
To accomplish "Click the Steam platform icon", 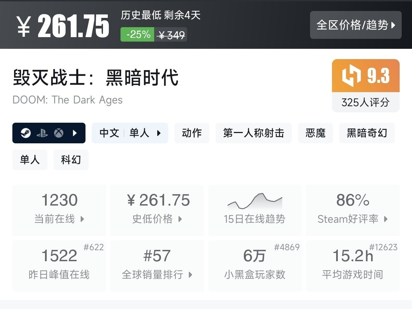I will [26, 133].
